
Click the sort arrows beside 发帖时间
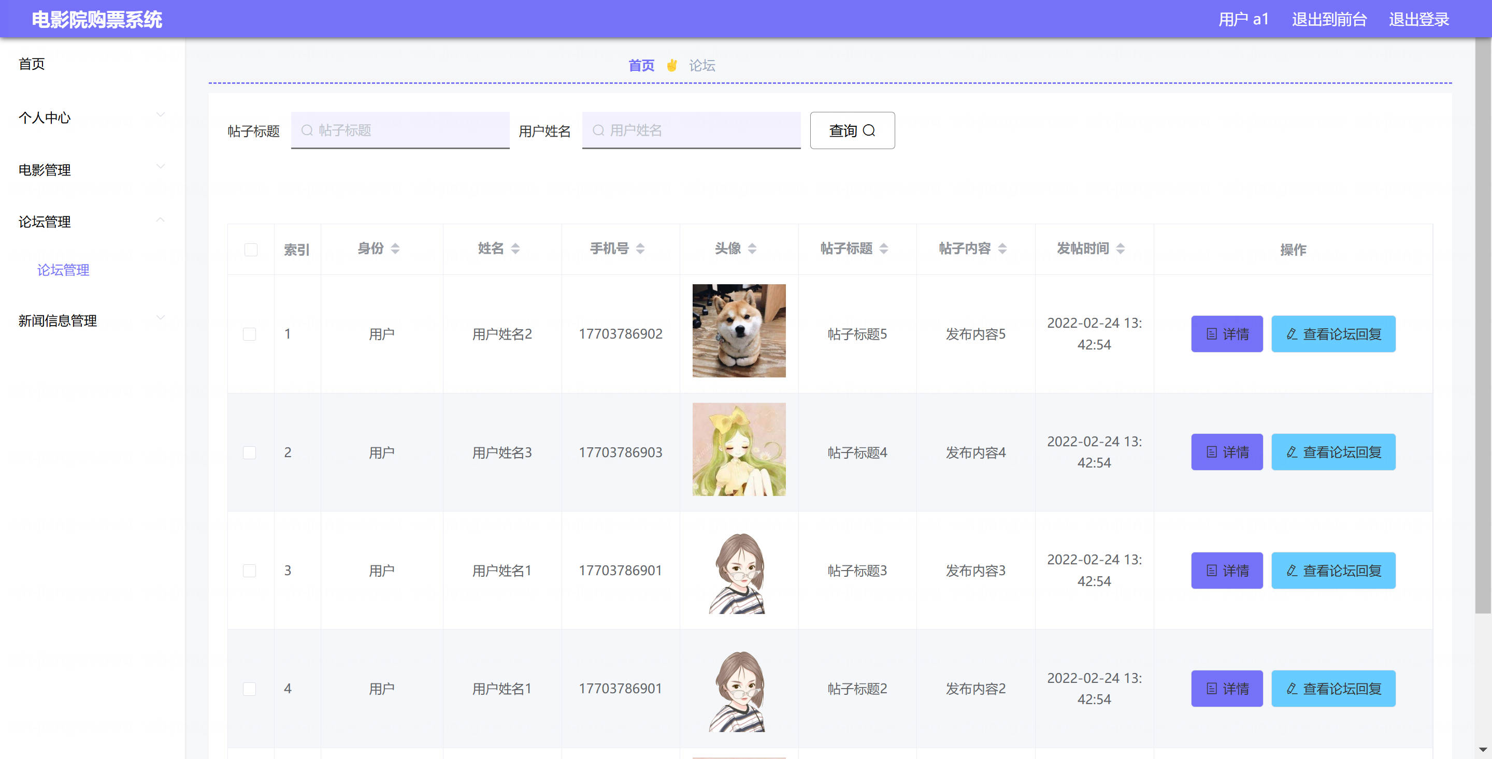(x=1120, y=249)
